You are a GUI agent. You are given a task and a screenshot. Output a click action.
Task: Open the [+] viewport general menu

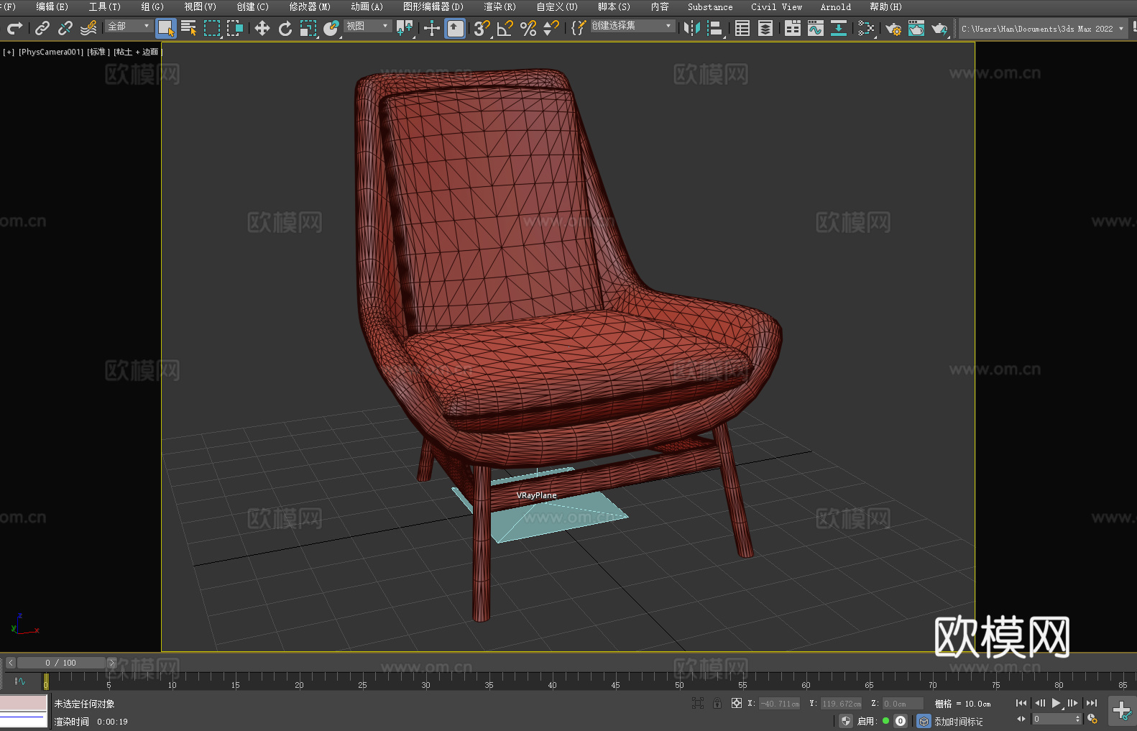point(9,52)
